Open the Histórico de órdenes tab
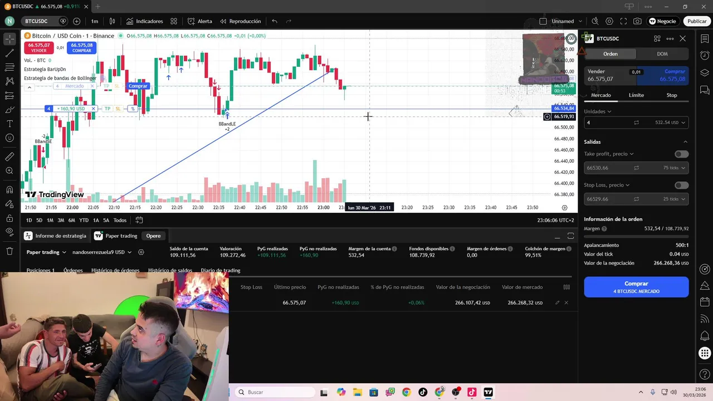This screenshot has height=401, width=713. click(115, 271)
